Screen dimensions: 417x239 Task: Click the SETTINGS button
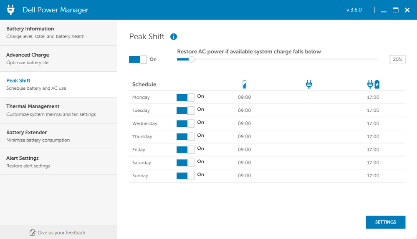point(386,222)
